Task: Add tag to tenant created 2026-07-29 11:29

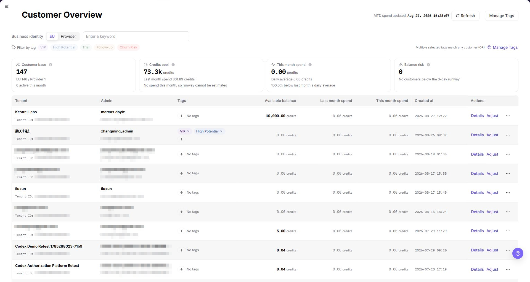Action: 181,231
